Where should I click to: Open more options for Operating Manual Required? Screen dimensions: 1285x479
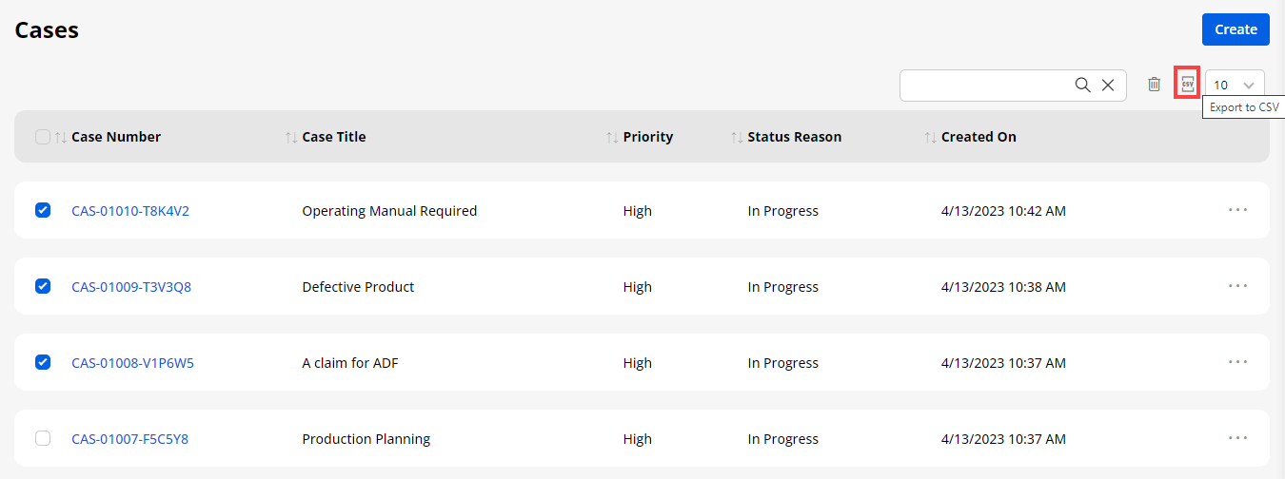coord(1237,210)
